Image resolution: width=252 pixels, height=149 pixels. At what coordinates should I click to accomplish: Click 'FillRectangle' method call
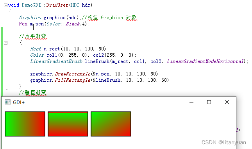coord(73,80)
